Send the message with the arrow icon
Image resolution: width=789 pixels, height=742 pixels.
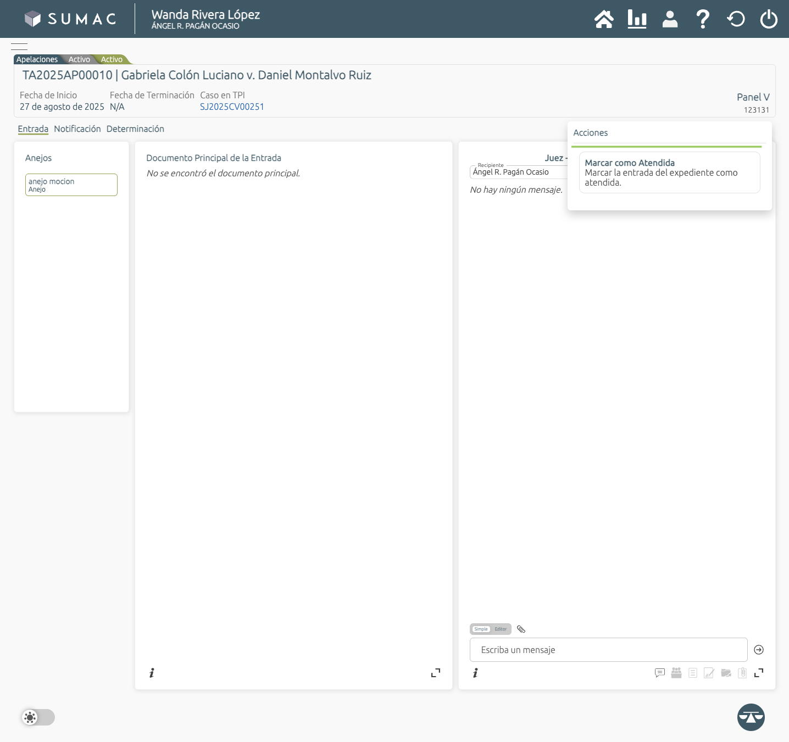(x=759, y=650)
